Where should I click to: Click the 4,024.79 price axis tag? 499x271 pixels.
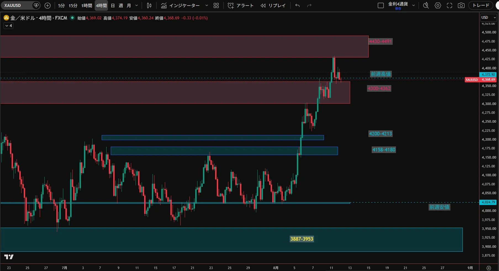pyautogui.click(x=488, y=202)
